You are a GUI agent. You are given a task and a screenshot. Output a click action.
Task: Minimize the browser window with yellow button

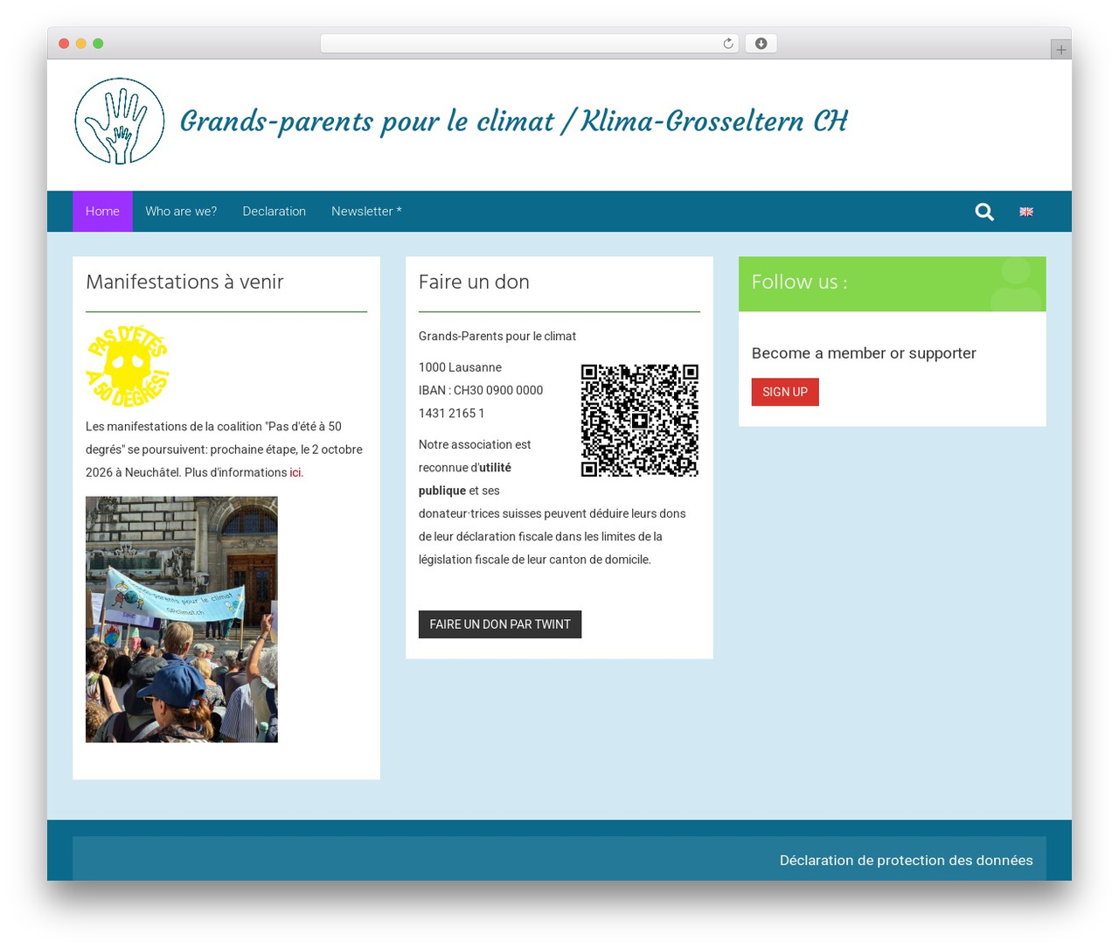[81, 44]
